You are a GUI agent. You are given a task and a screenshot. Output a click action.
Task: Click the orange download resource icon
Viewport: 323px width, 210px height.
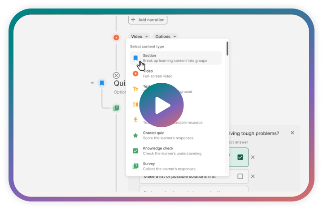(135, 120)
